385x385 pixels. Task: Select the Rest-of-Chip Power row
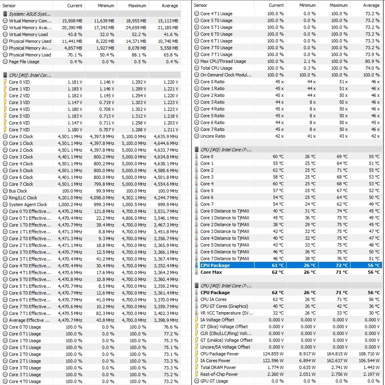pos(287,374)
